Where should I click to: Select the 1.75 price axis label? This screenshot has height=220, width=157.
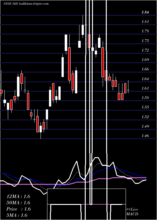(x=145, y=41)
